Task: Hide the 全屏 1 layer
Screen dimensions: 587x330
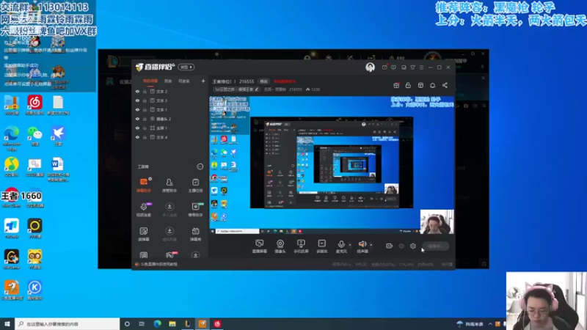Action: [x=137, y=128]
